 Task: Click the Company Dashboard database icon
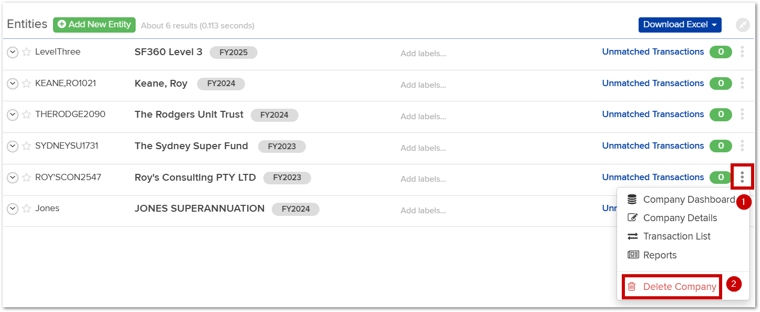pyautogui.click(x=632, y=200)
